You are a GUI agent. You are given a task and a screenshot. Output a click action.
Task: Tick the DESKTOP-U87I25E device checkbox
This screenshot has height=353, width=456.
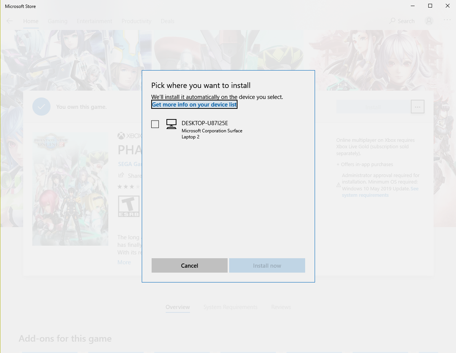click(155, 124)
